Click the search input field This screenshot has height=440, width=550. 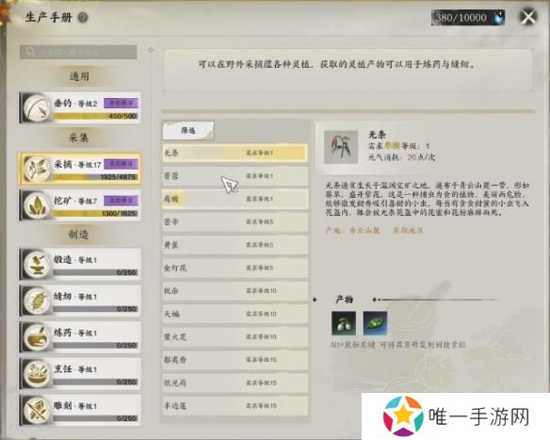tap(78, 52)
